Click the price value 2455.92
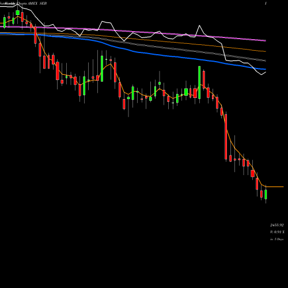This screenshot has height=288, width=288. pos(277,225)
